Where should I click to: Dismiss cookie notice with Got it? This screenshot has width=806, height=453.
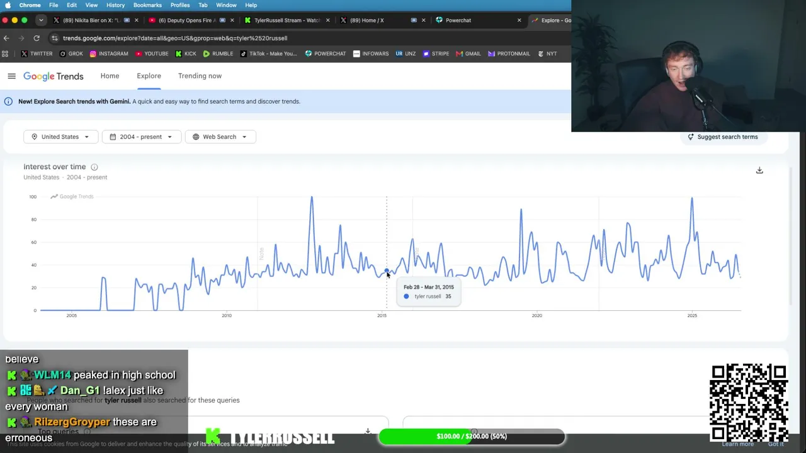click(776, 444)
